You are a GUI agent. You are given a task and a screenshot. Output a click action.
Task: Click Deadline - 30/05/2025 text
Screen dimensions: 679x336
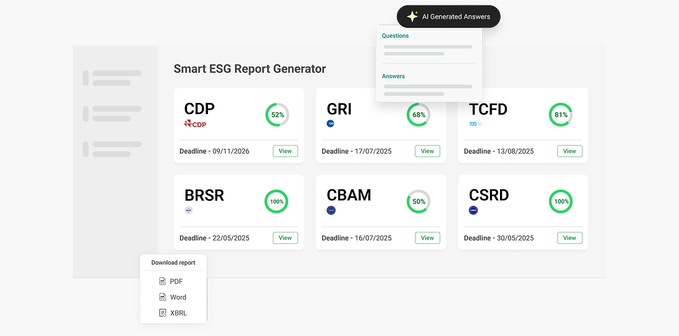point(499,238)
